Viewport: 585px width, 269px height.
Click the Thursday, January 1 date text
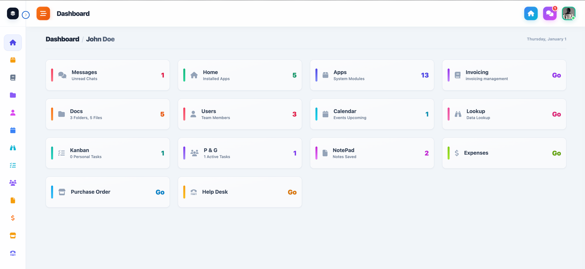547,39
